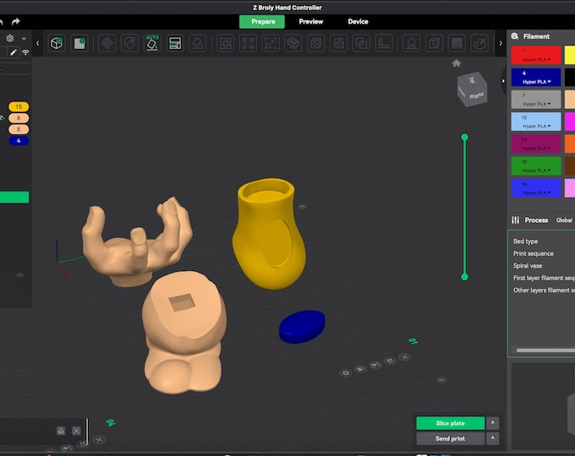The image size is (575, 456).
Task: Click the overlapping squares boolean icon
Action: 361,43
